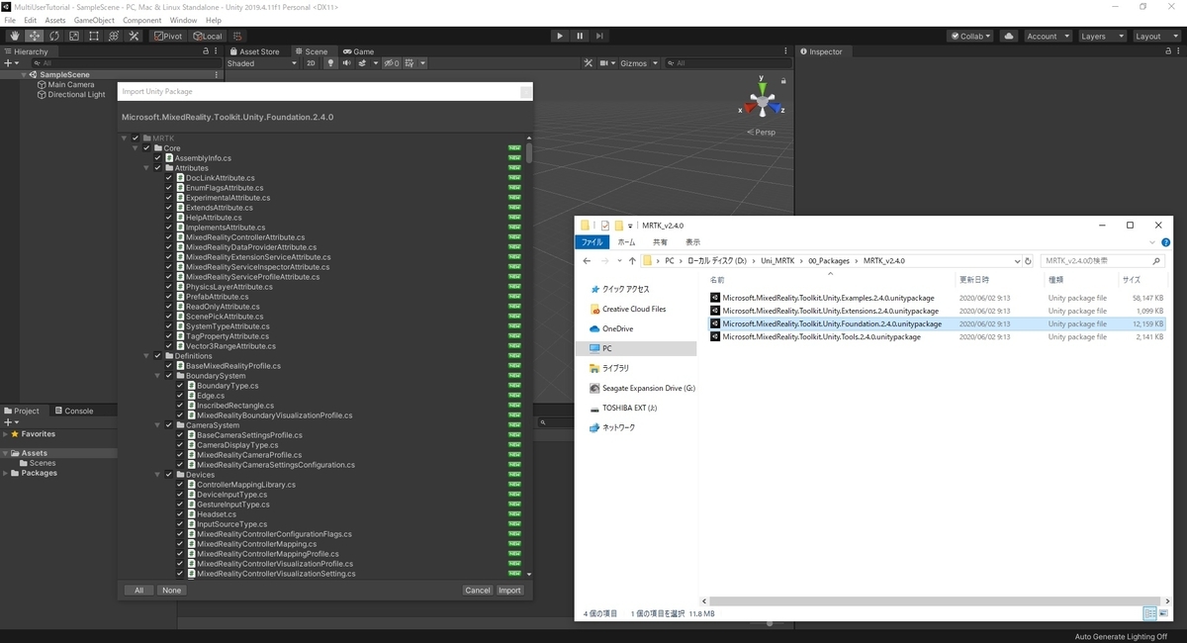Toggle Local/Global handle rotation
The height and width of the screenshot is (643, 1187).
(208, 36)
